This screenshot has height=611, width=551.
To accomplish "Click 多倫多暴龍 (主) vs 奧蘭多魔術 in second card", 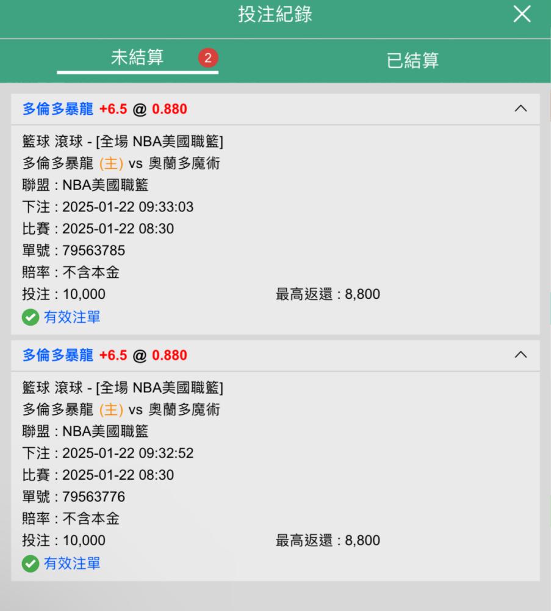I will click(x=121, y=409).
